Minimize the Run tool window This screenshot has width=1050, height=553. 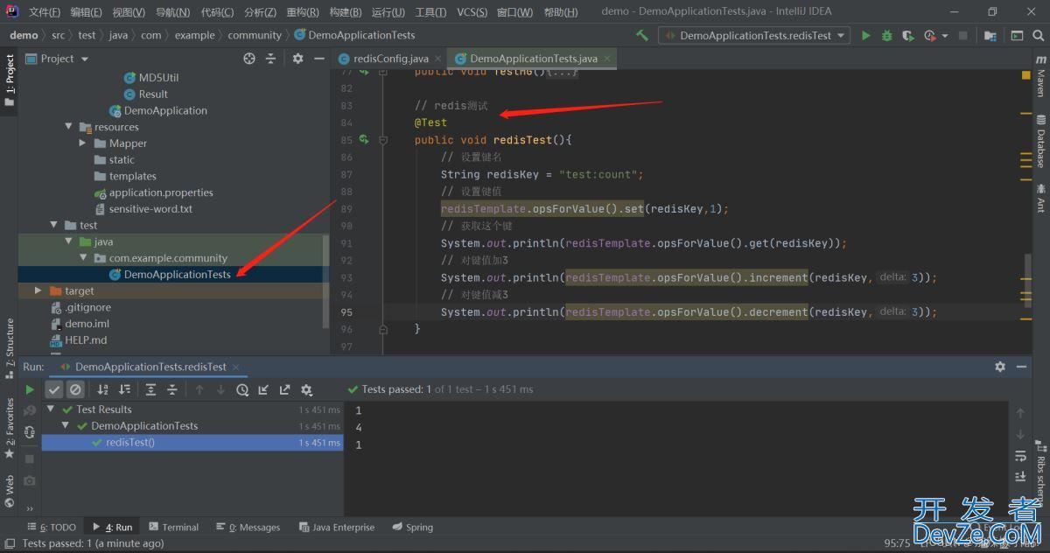[1021, 367]
